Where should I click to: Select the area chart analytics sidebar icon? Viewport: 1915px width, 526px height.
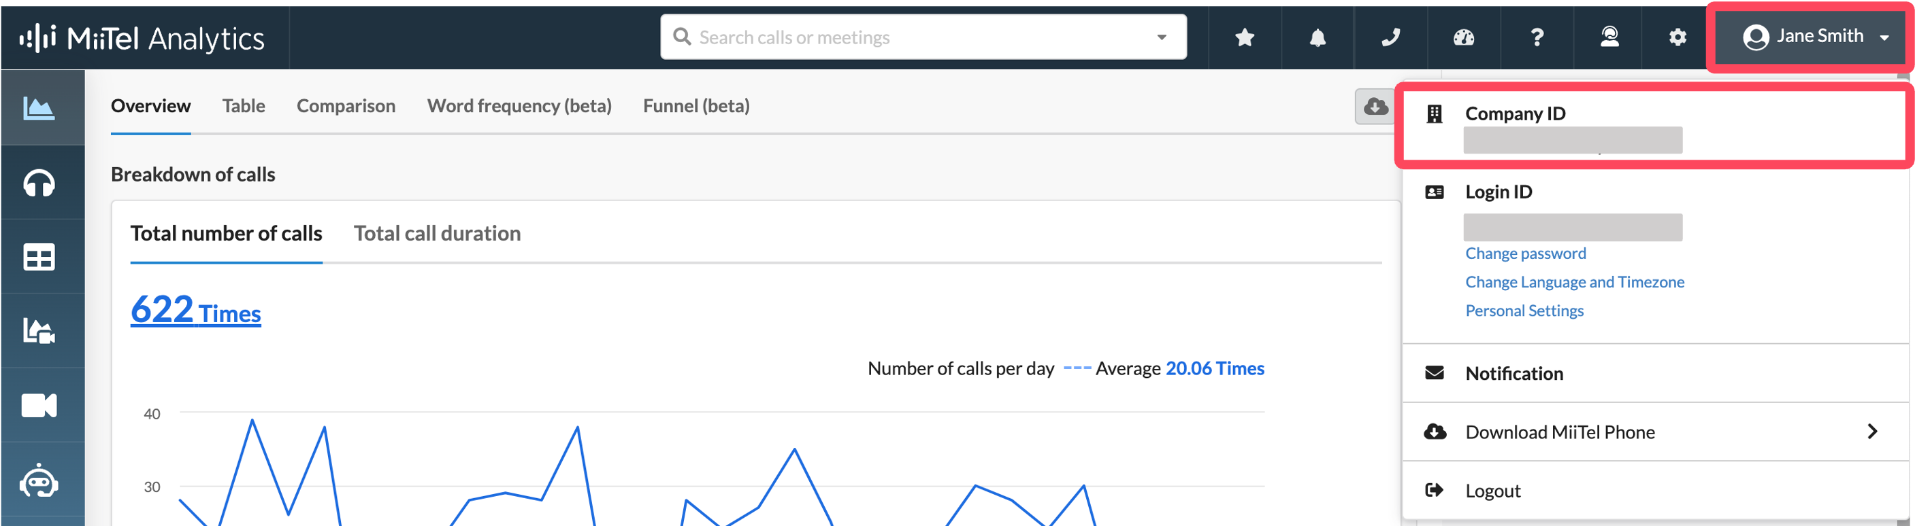(39, 108)
